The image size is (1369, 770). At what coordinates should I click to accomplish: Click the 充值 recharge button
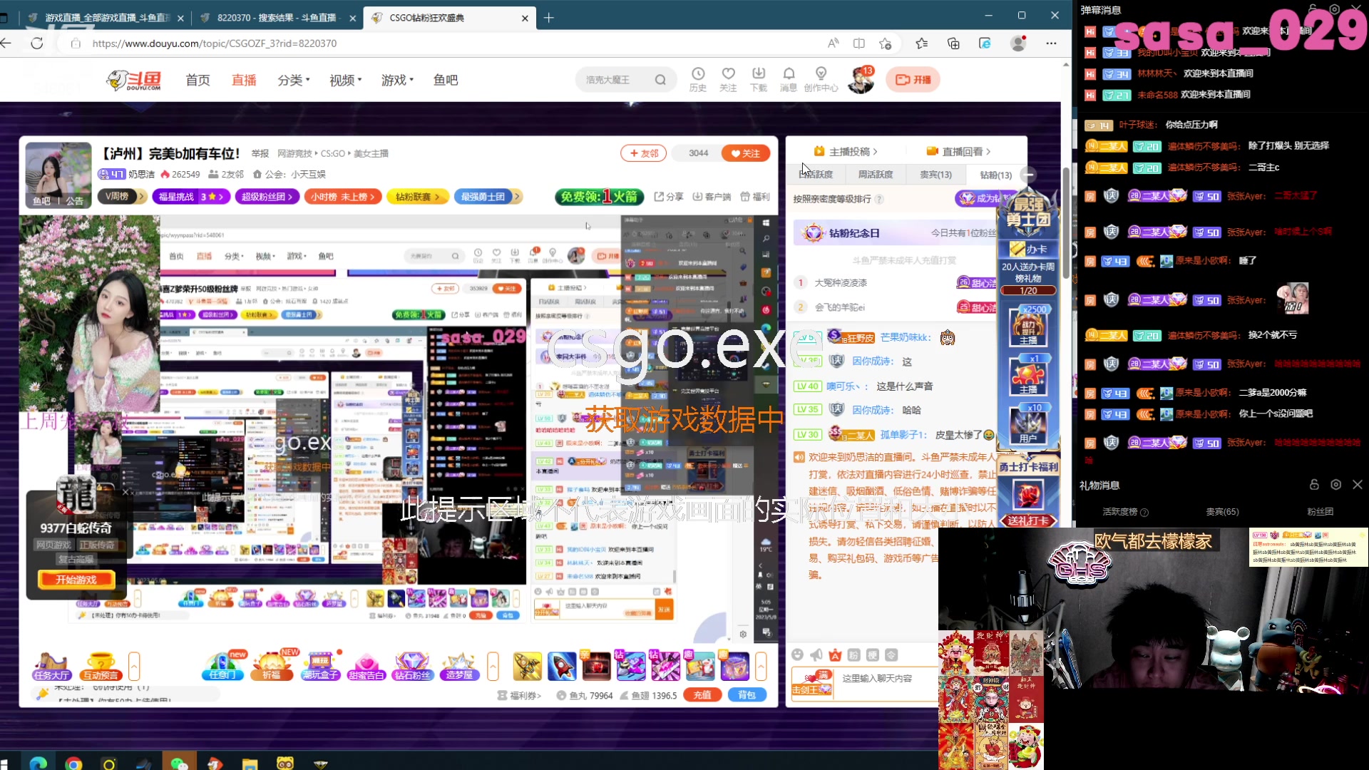[702, 695]
